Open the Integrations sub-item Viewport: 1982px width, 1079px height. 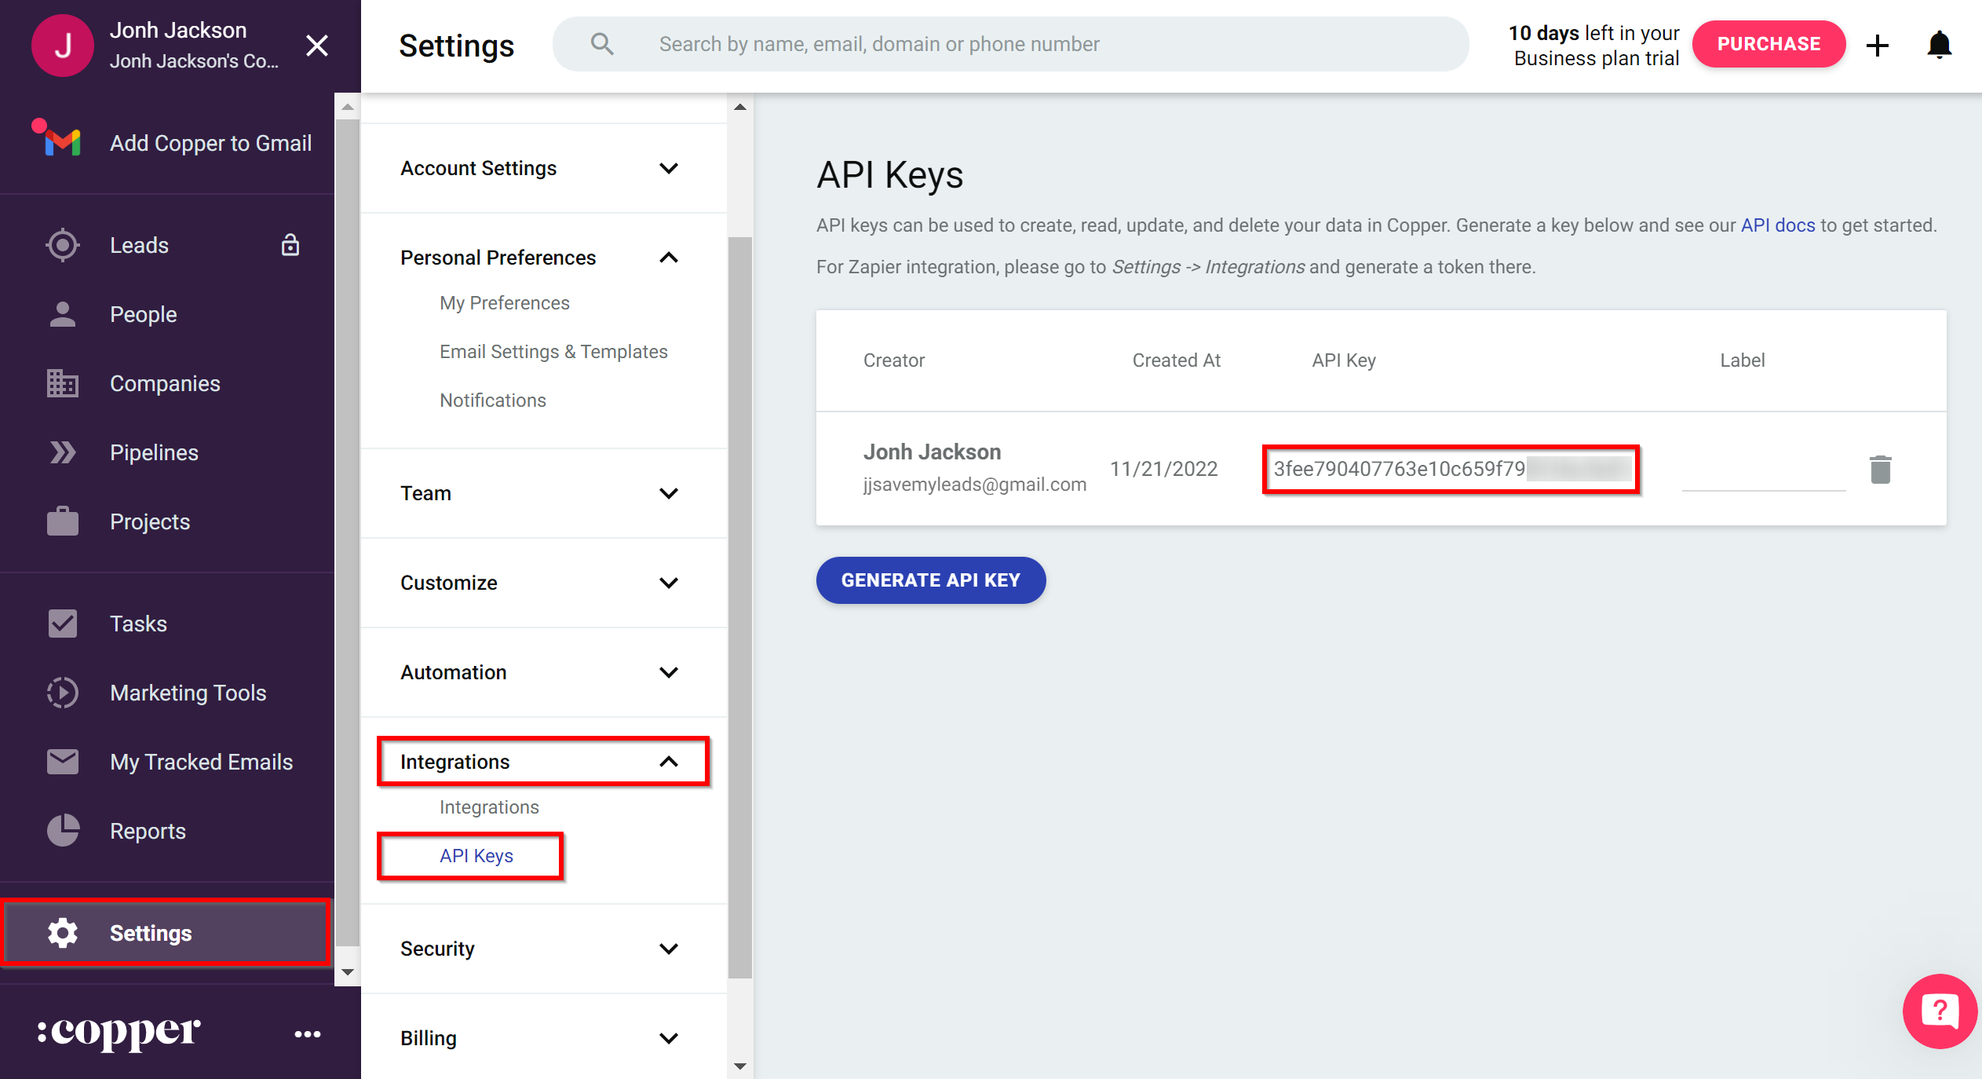click(x=489, y=807)
